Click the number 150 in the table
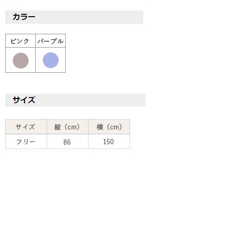 coord(109,142)
